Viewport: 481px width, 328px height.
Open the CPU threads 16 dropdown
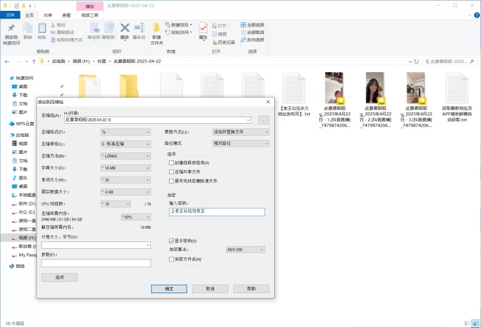click(115, 204)
